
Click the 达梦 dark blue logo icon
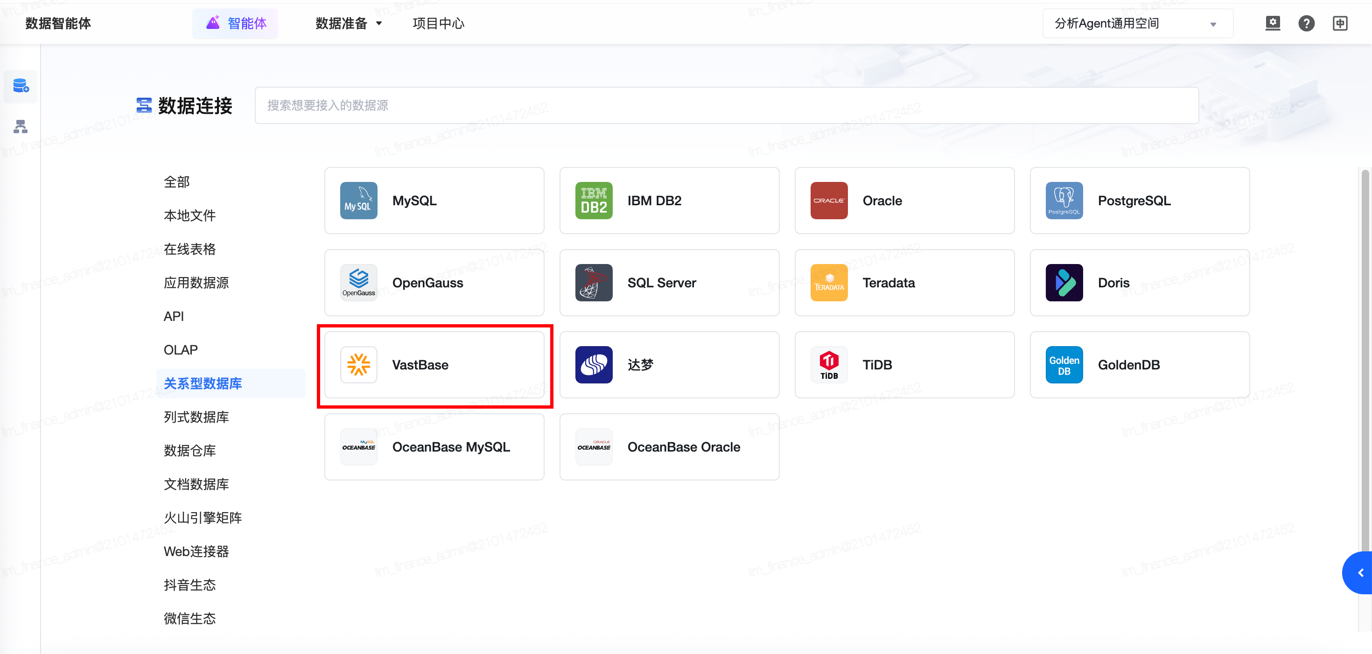click(594, 365)
